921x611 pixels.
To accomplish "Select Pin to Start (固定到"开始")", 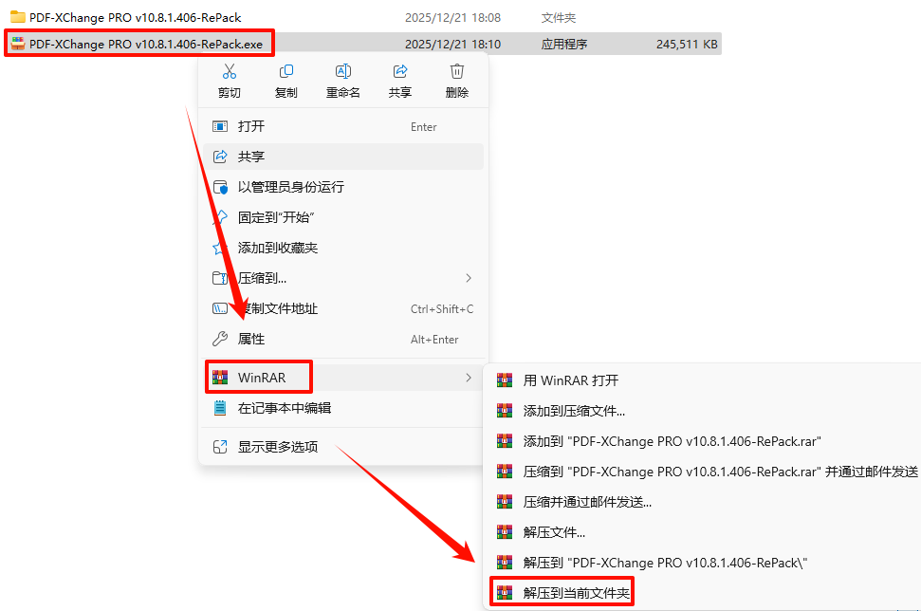I will point(343,217).
